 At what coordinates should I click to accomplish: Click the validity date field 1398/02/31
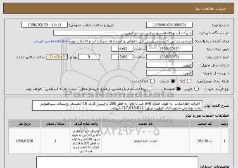[x=169, y=57]
